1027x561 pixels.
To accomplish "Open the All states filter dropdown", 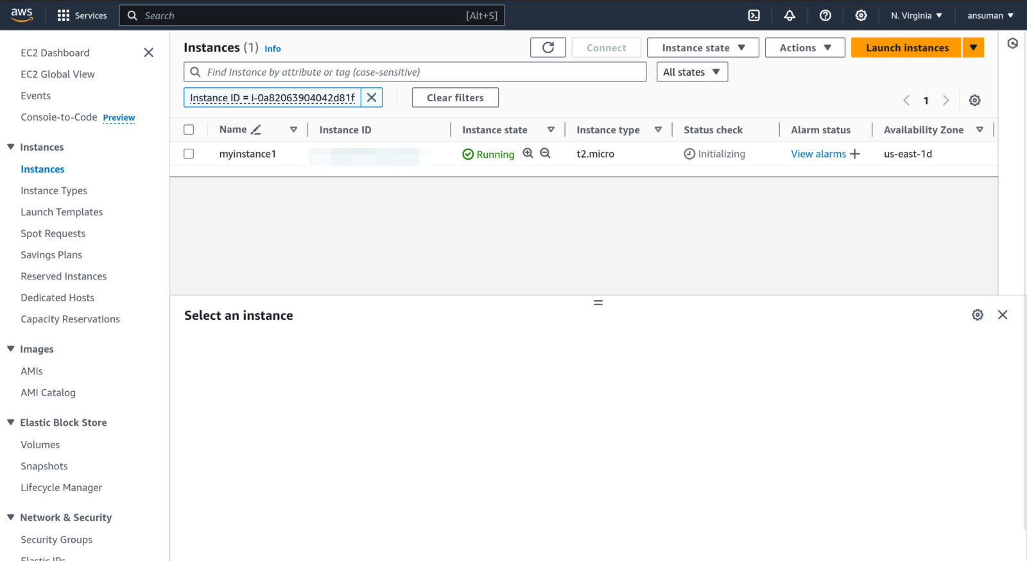I will point(692,72).
